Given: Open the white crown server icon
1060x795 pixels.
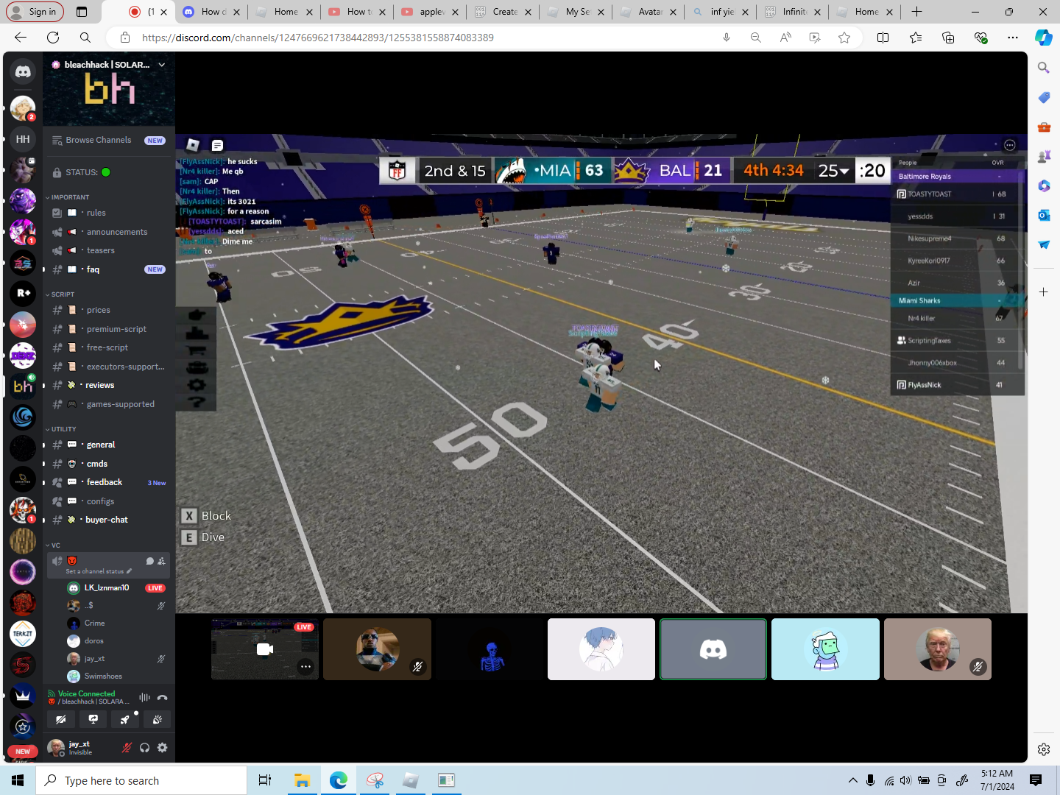Looking at the screenshot, I should pyautogui.click(x=23, y=695).
